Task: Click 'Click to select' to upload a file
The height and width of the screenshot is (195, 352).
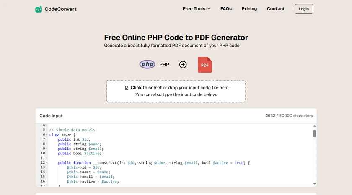Action: [x=146, y=88]
